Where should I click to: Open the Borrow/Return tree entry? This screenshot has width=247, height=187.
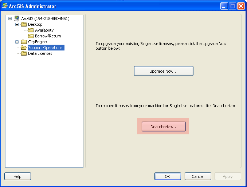click(x=48, y=36)
